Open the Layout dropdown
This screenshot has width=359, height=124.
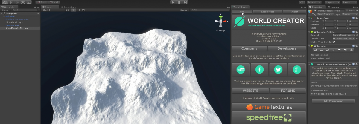pyautogui.click(x=349, y=2)
